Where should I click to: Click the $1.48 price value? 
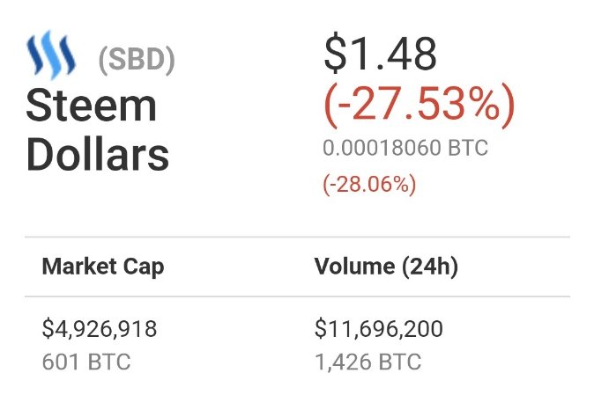coord(380,55)
